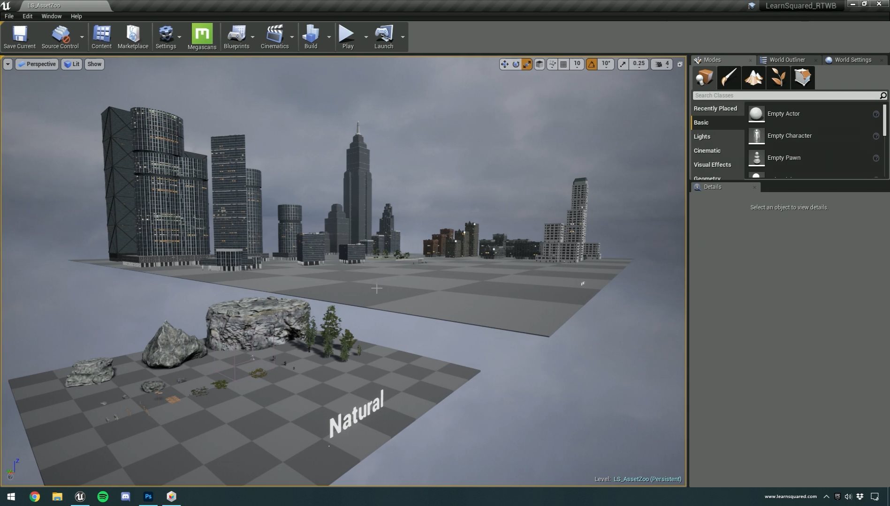890x506 pixels.
Task: Click the Build toolbar icon
Action: (311, 37)
